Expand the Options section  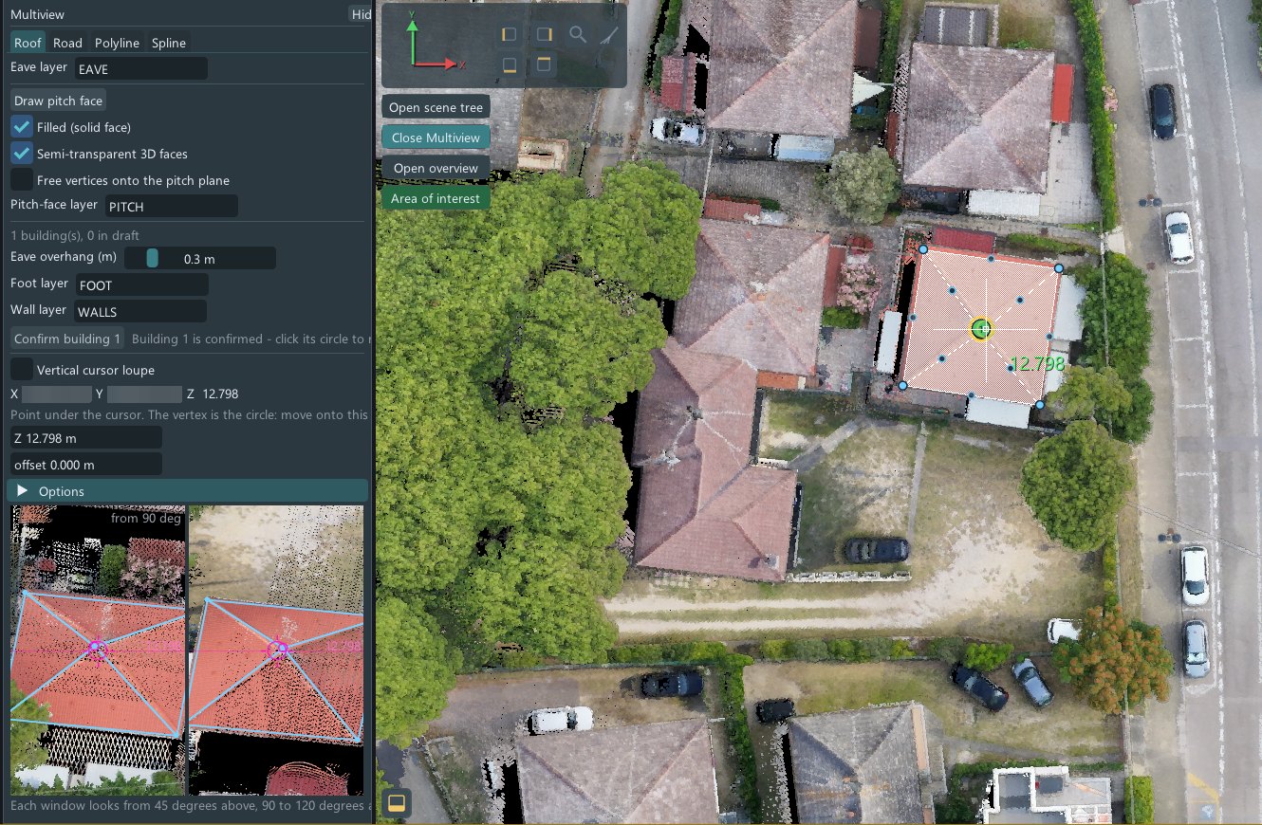pos(187,490)
